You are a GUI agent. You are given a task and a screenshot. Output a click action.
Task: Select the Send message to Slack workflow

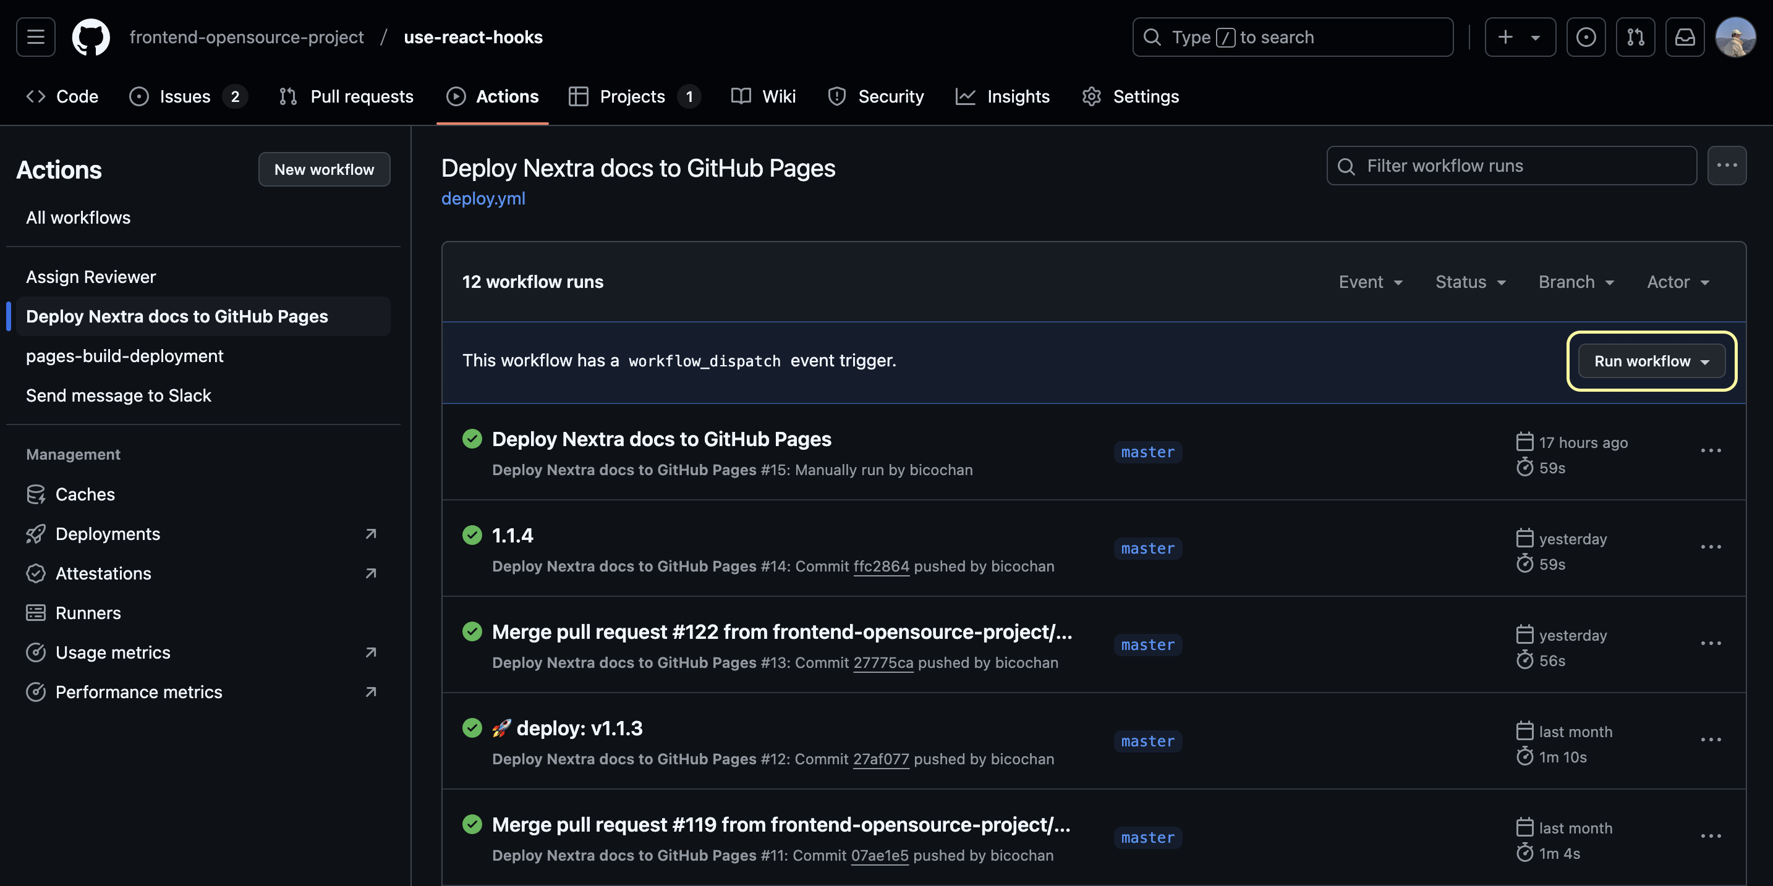[118, 395]
